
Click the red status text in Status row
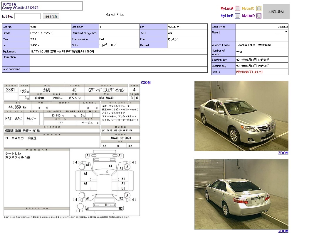pyautogui.click(x=249, y=72)
